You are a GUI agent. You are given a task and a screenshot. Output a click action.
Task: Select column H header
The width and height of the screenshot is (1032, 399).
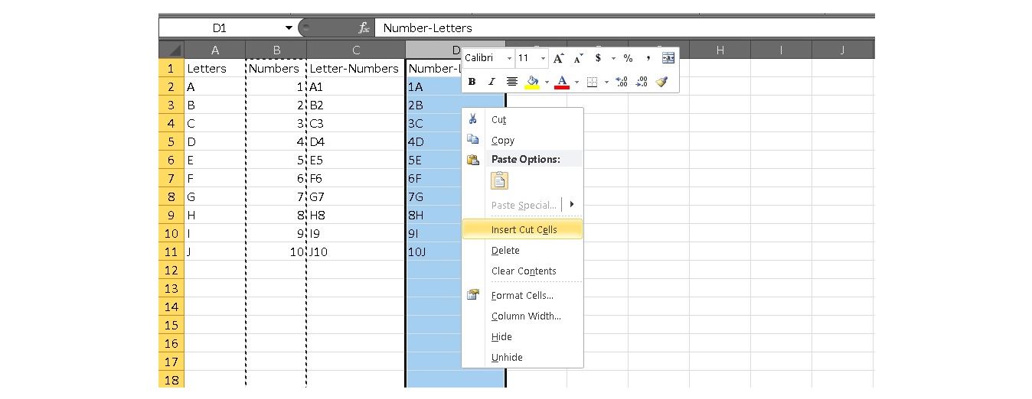pos(720,50)
